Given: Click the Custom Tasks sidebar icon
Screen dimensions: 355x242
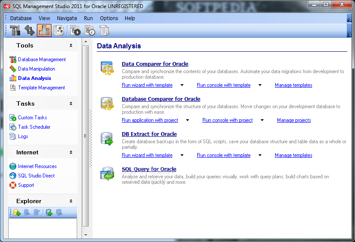Looking at the screenshot, I should 13,118.
